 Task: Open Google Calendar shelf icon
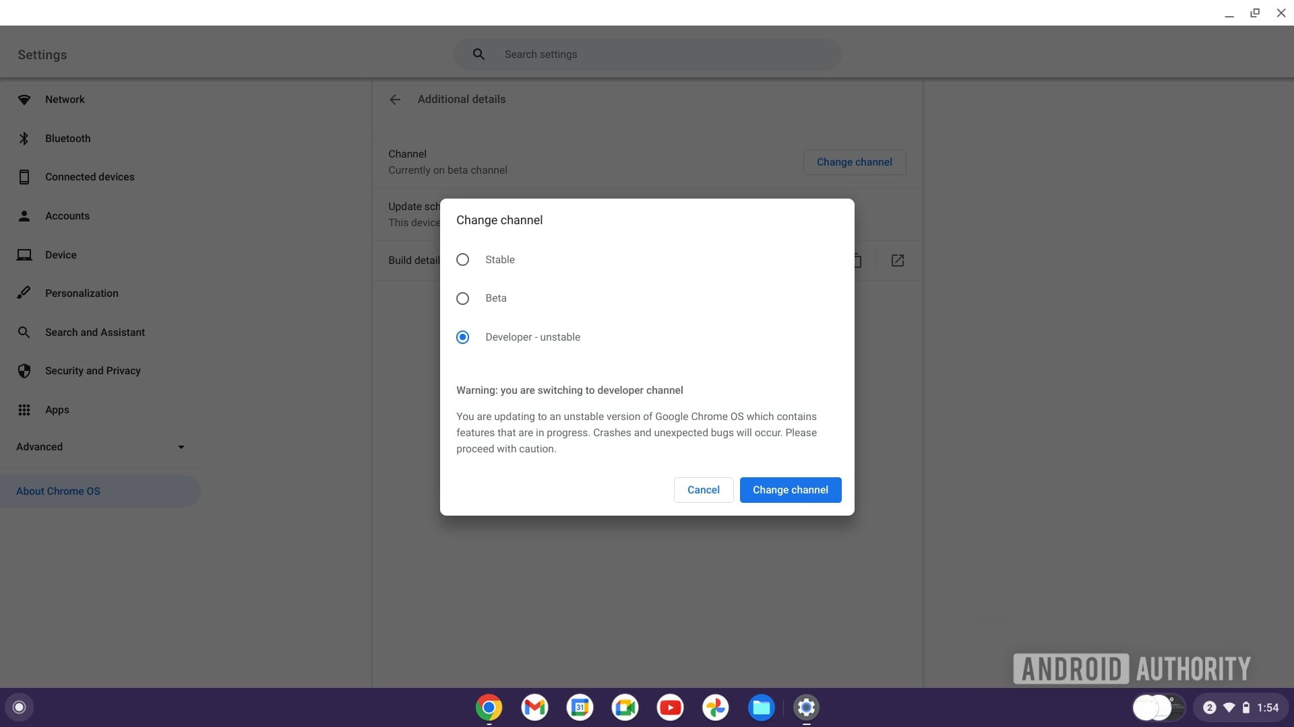[580, 707]
